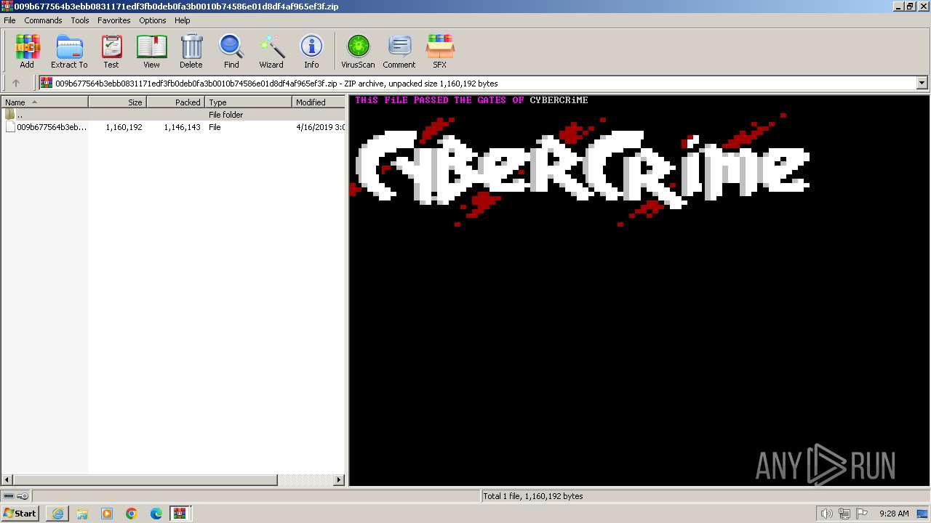Screen dimensions: 931x523
Task: Click the archive icon in address bar
Action: point(47,83)
